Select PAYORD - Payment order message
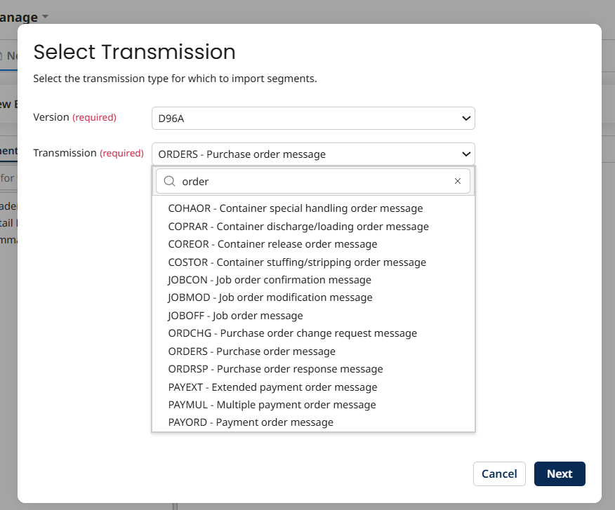 click(250, 422)
